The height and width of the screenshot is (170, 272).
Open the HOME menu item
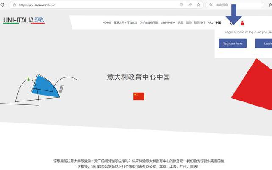click(106, 22)
